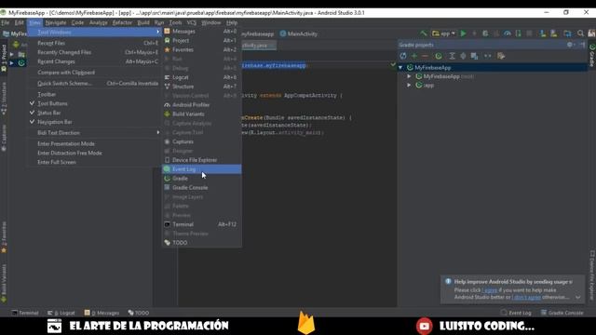Expand the app node in Gradle projects

(409, 85)
